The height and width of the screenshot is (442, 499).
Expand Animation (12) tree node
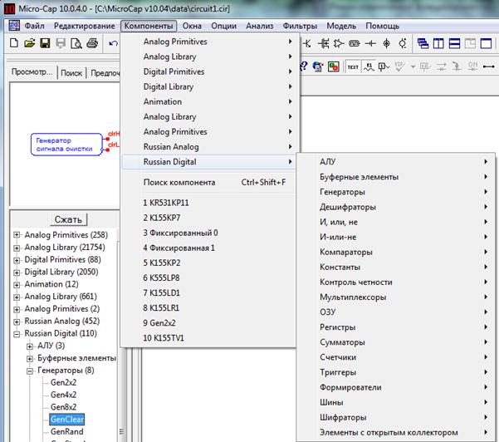pyautogui.click(x=17, y=284)
